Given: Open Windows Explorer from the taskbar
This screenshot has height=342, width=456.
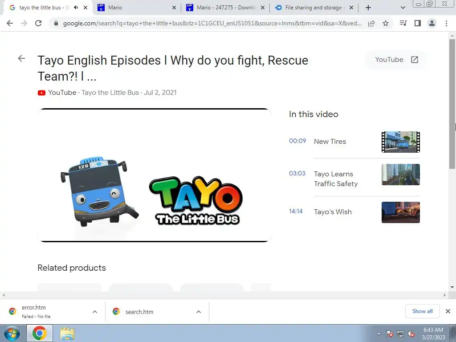Looking at the screenshot, I should click(67, 333).
